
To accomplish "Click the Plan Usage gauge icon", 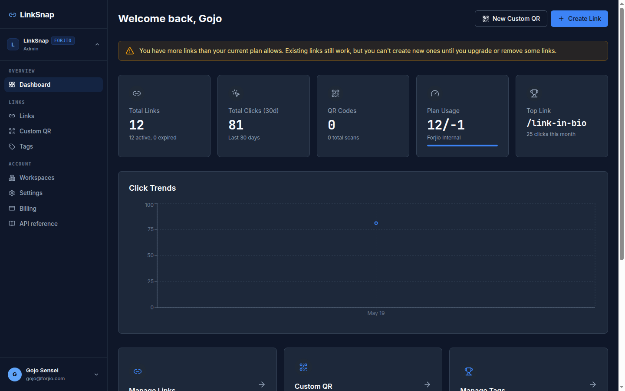I will pos(435,93).
